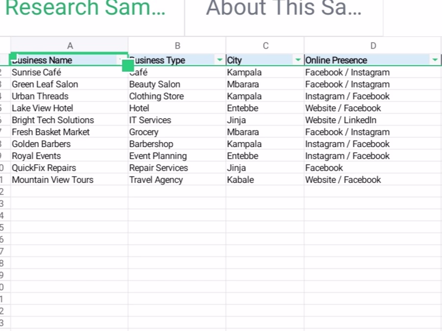Select the Business Name header cell
This screenshot has height=331, width=442.
(69, 60)
